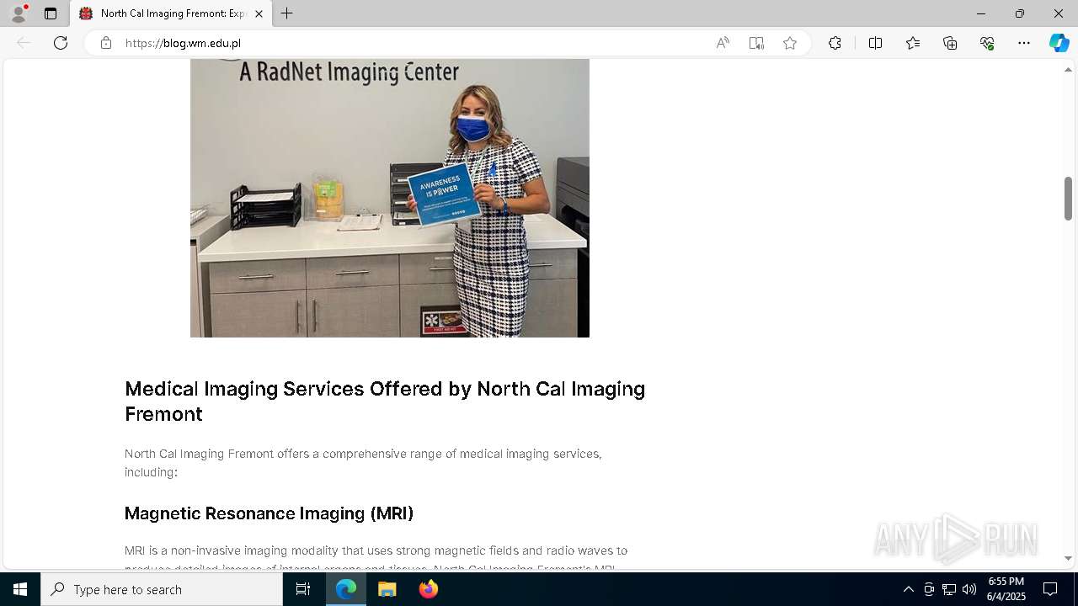Refresh the current page
The height and width of the screenshot is (606, 1078).
tap(61, 43)
